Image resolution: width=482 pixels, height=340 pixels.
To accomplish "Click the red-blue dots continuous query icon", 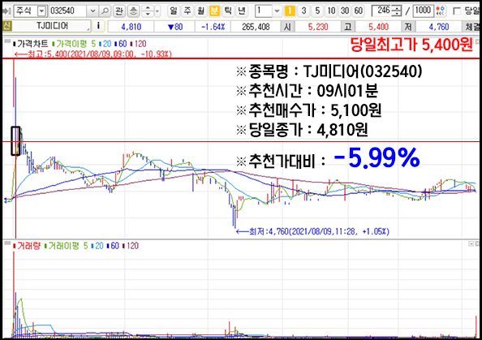I will pyautogui.click(x=440, y=11).
